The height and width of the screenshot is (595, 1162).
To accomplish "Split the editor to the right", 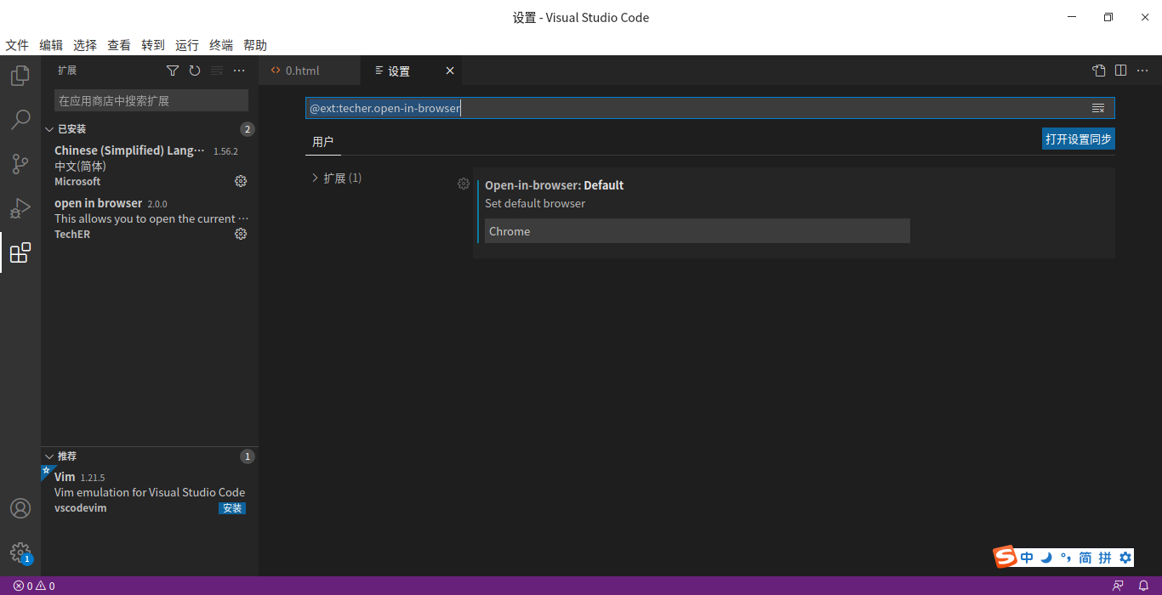I will click(1121, 71).
